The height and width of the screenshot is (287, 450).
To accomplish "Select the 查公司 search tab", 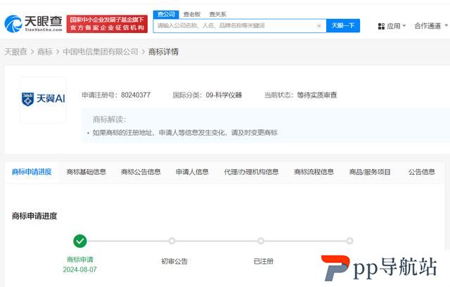I will coord(166,14).
